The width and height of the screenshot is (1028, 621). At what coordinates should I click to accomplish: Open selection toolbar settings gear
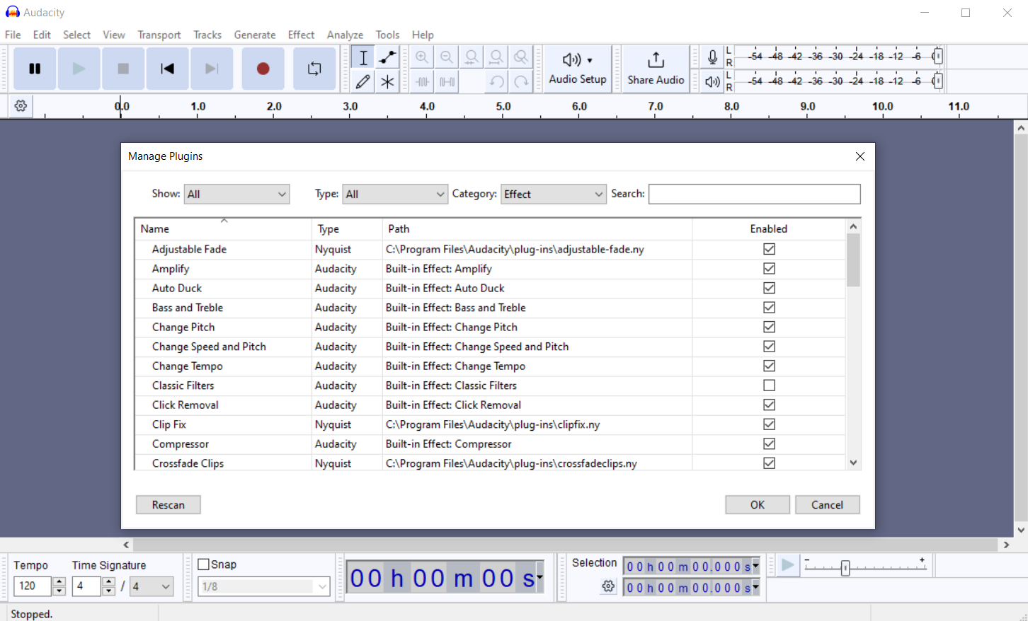608,586
